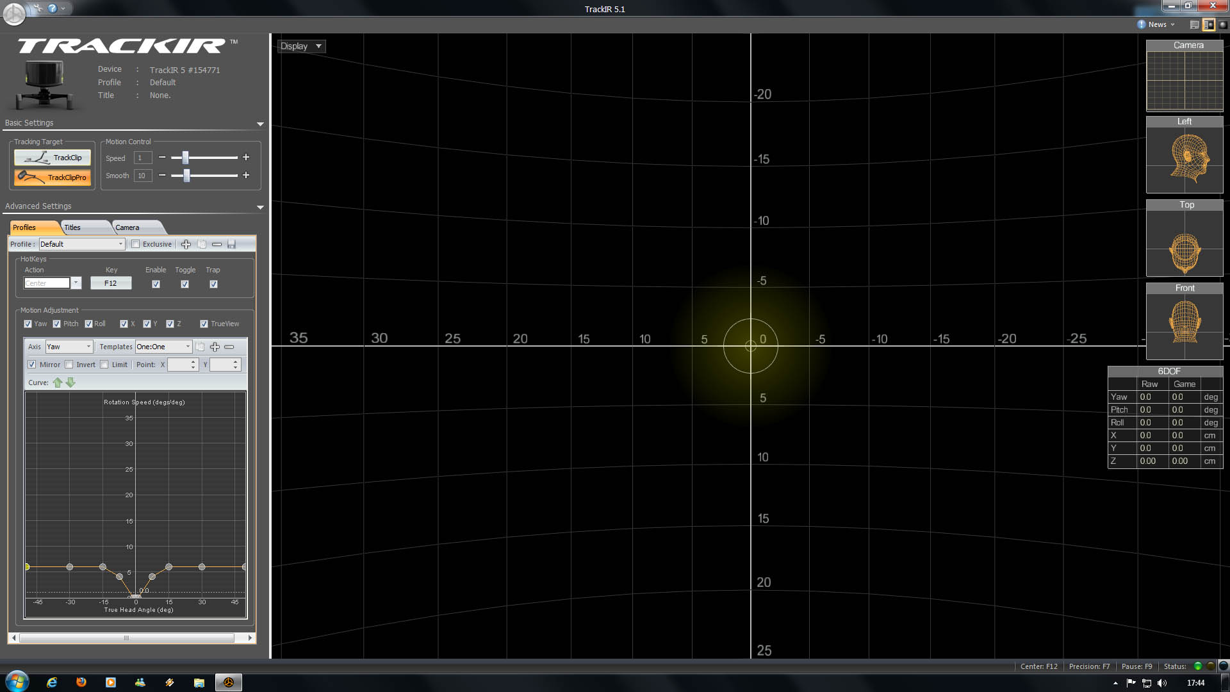Raise the curve with green up arrow

point(58,383)
